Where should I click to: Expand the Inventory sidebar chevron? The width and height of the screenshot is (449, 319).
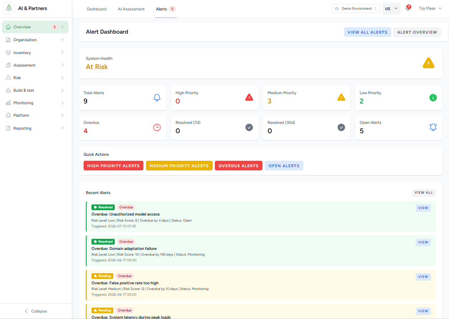pos(62,53)
